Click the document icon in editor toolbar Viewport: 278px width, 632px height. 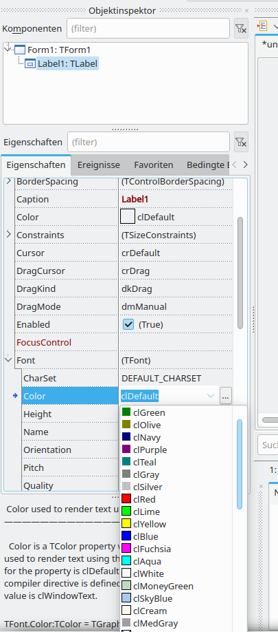click(263, 27)
